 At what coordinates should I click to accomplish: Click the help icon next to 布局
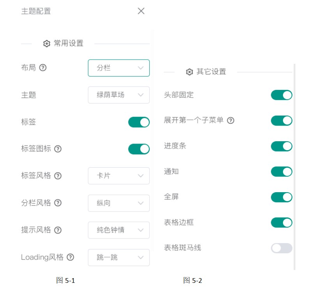point(43,68)
